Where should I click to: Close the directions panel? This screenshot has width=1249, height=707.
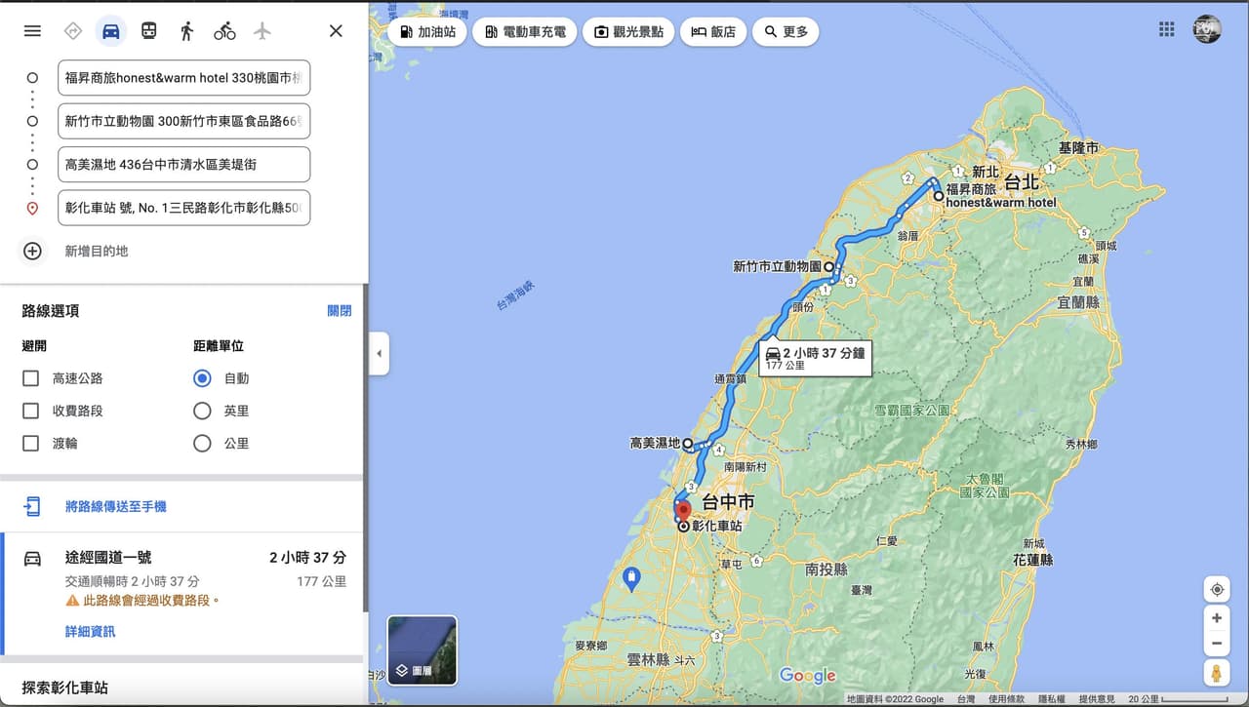tap(336, 31)
